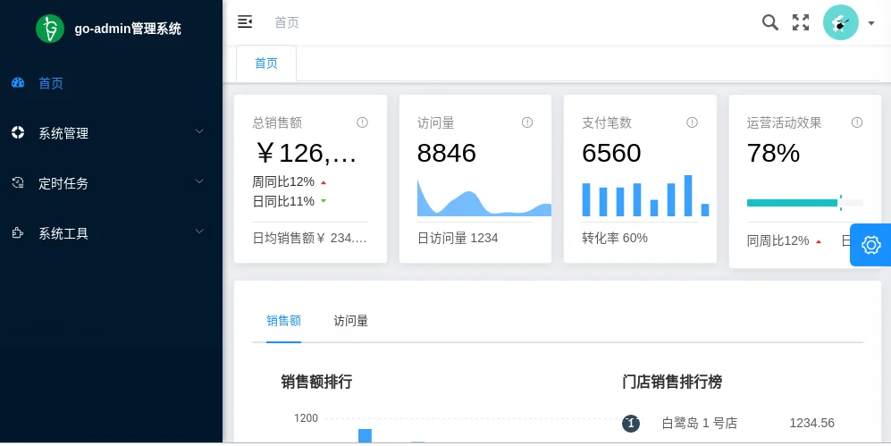The height and width of the screenshot is (446, 891).
Task: Click the info icon on 访问量 card
Action: 526,122
